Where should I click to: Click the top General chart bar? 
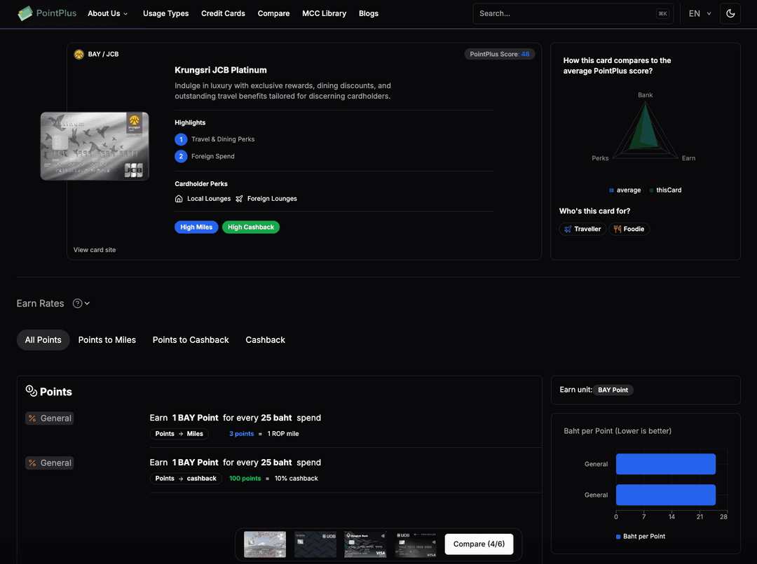(x=666, y=464)
